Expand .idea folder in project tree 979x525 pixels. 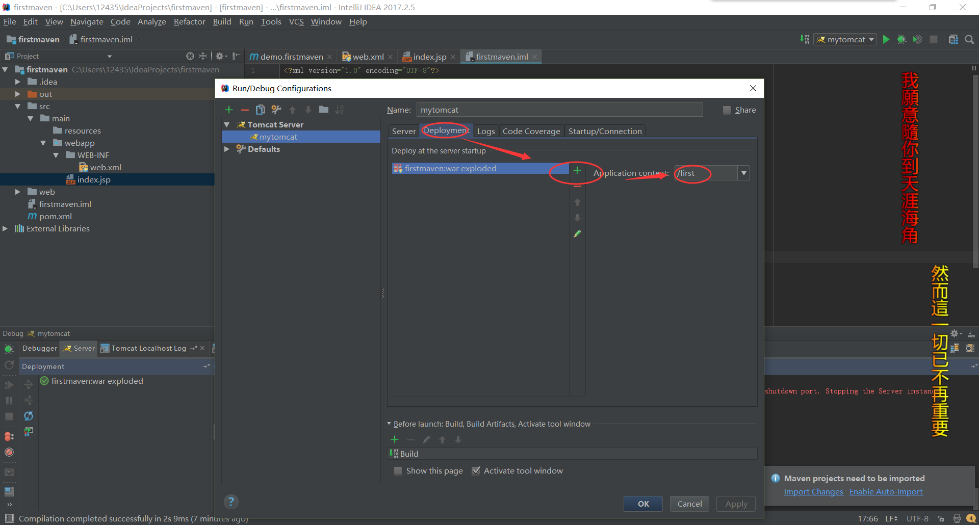tap(17, 82)
